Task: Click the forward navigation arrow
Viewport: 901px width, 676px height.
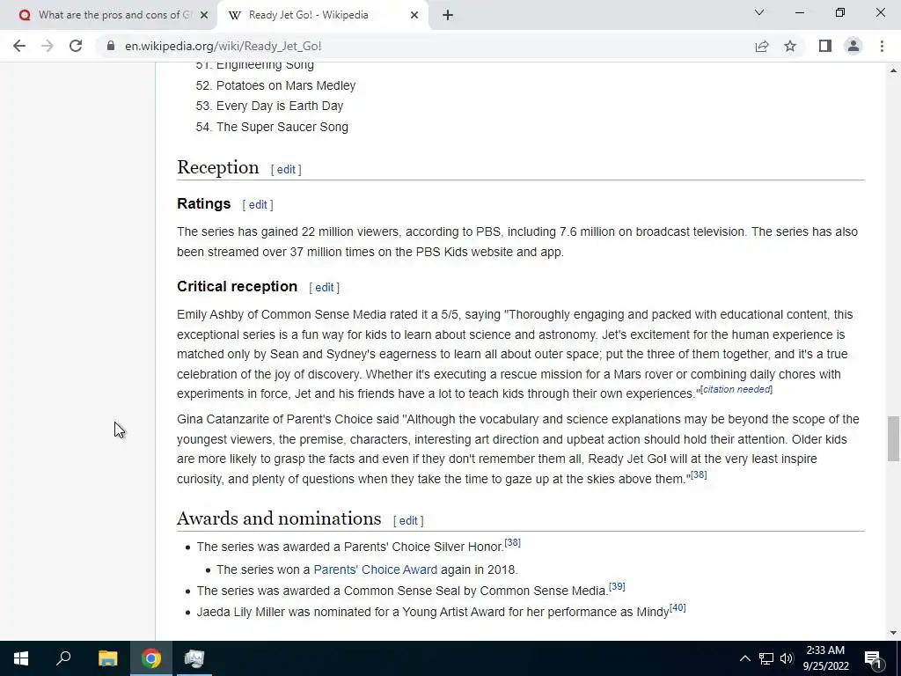Action: tap(48, 46)
